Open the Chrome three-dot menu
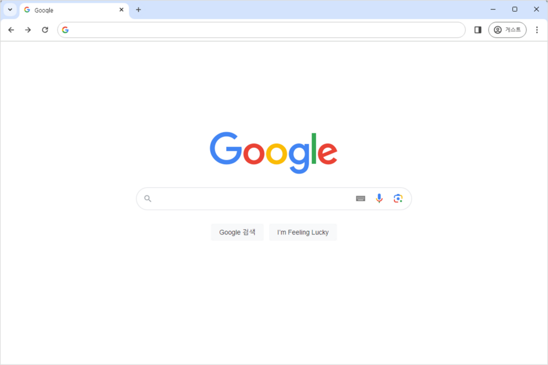Image resolution: width=548 pixels, height=365 pixels. 537,30
